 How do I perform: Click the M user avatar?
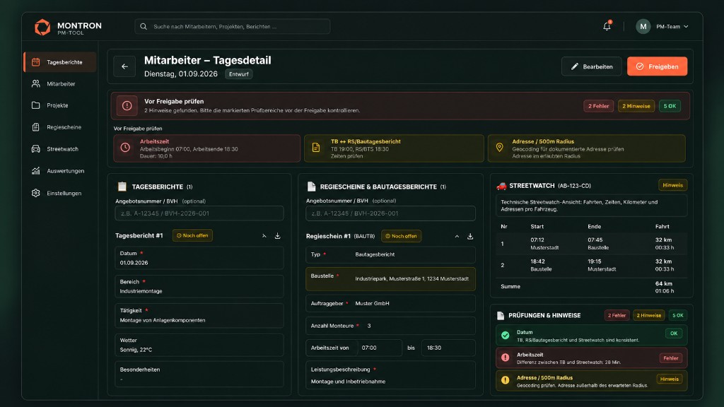click(643, 27)
